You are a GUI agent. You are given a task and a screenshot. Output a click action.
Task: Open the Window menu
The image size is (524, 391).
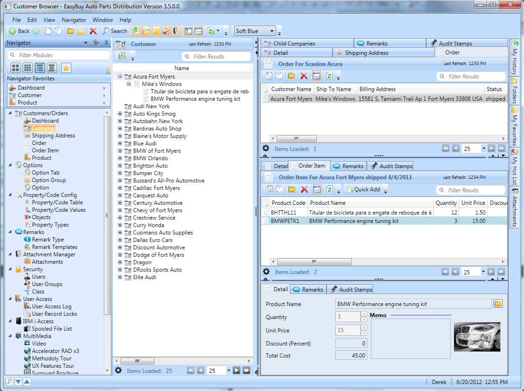(x=102, y=20)
